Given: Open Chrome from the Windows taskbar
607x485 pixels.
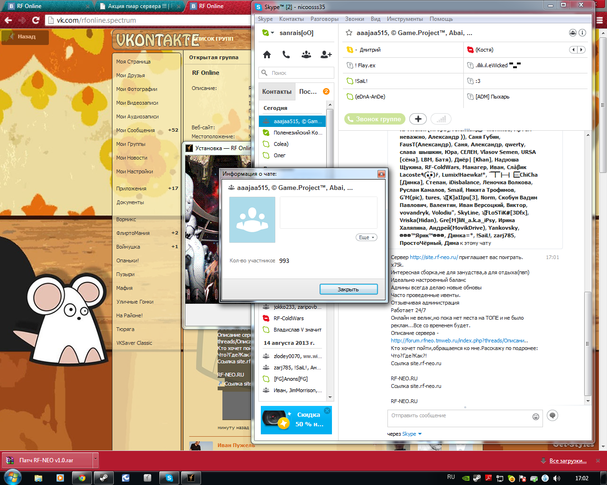Looking at the screenshot, I should pos(82,478).
